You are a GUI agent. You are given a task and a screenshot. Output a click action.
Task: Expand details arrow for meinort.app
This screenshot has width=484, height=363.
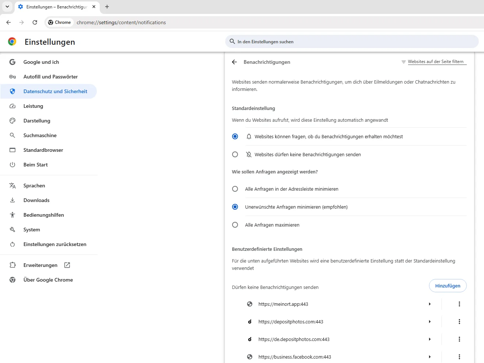pyautogui.click(x=430, y=304)
